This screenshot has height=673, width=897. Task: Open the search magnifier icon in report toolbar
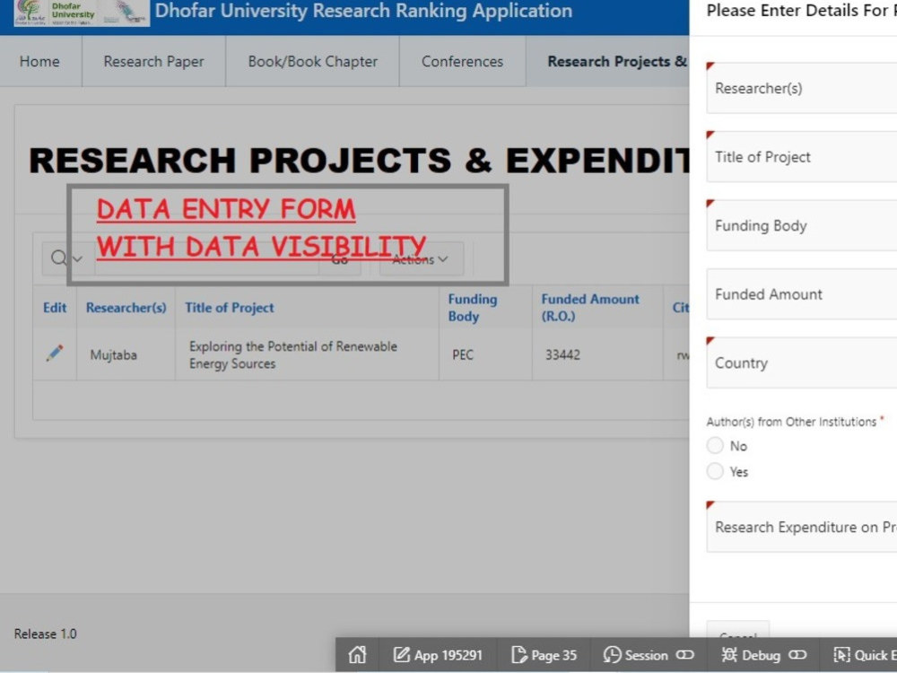point(58,258)
